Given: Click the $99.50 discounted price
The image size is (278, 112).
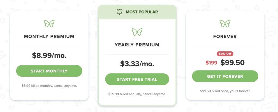Looking at the screenshot, I should [x=232, y=63].
